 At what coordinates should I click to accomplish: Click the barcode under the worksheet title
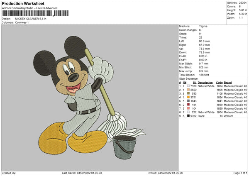pyautogui.click(x=35, y=13)
